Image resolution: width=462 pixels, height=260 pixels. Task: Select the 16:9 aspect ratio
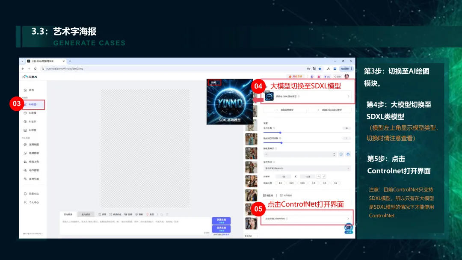coord(291,183)
